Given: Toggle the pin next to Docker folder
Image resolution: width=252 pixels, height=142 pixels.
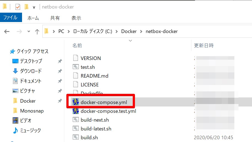Looking at the screenshot, I should 60,101.
